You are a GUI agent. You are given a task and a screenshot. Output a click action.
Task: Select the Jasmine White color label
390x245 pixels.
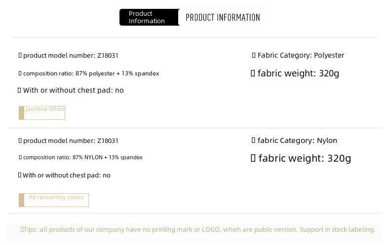click(x=45, y=109)
